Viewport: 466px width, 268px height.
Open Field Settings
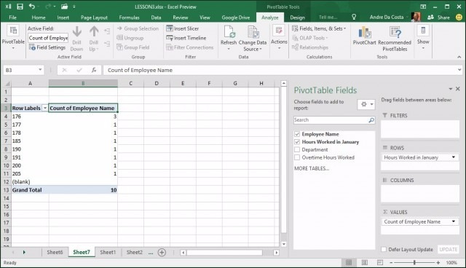tap(47, 47)
